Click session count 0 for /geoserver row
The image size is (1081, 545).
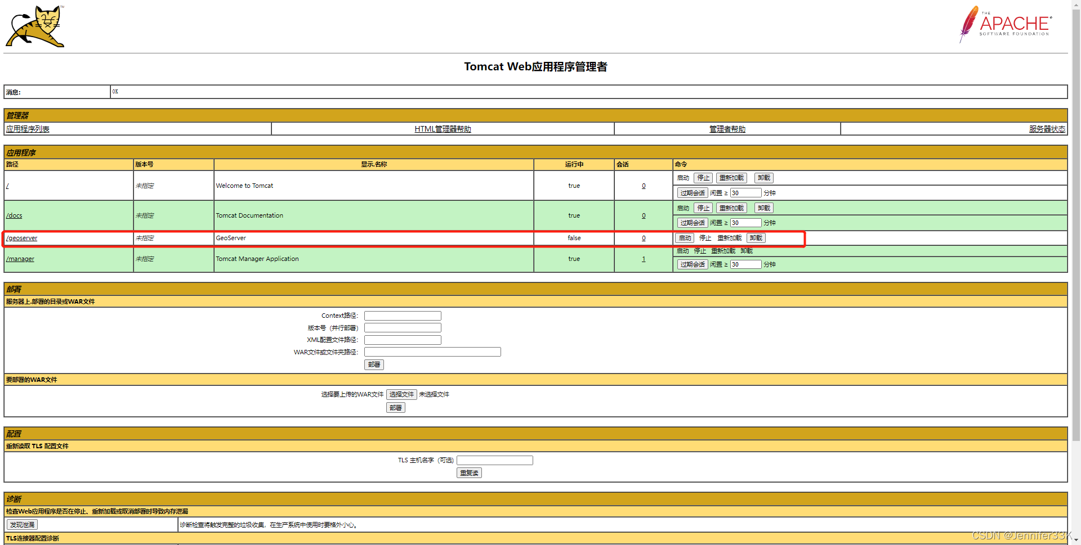[644, 238]
